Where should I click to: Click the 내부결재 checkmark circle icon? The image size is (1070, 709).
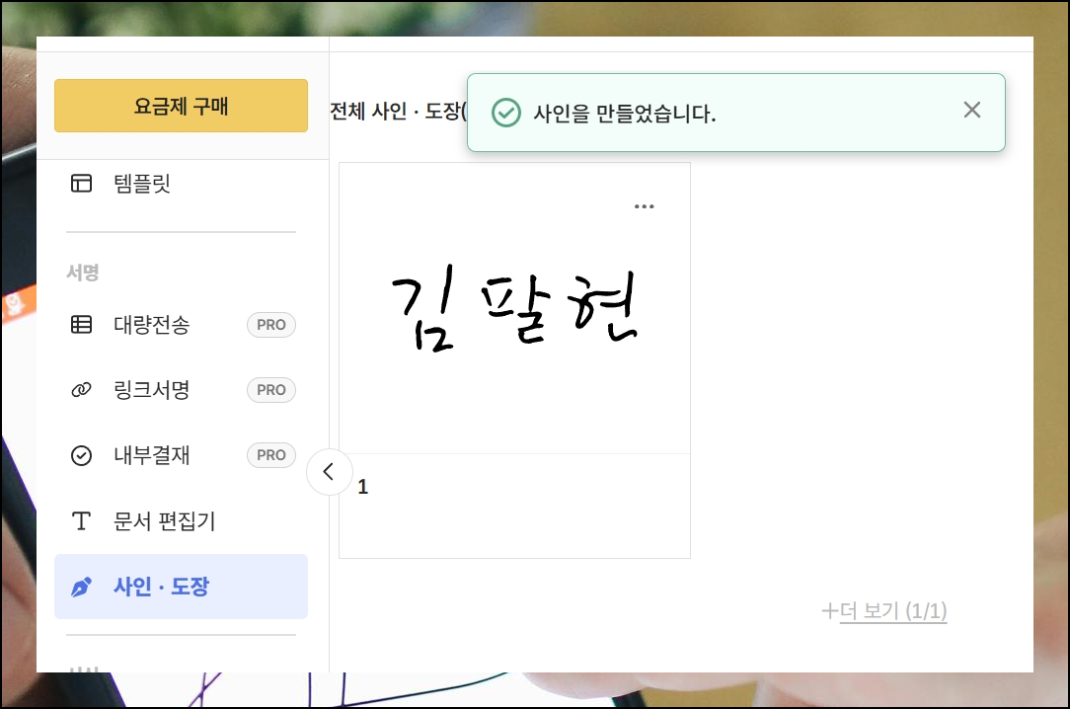click(x=81, y=455)
